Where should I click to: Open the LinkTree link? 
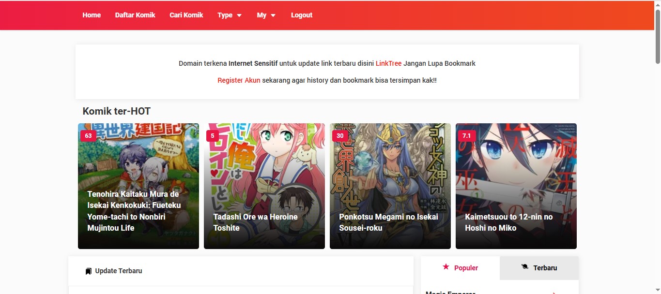388,63
